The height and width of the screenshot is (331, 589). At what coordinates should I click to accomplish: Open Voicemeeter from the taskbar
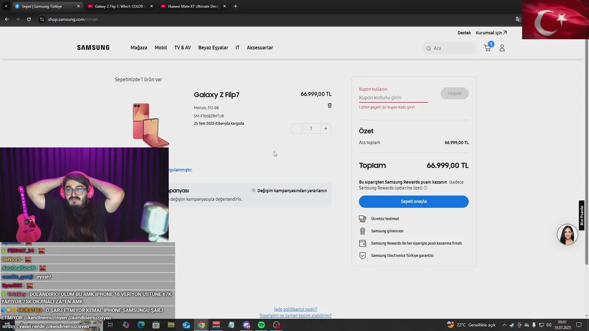point(216,325)
